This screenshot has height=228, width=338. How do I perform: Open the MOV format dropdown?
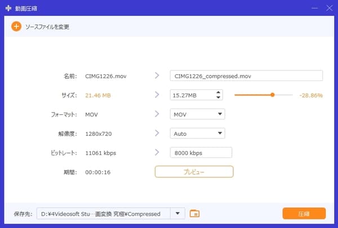pos(197,114)
